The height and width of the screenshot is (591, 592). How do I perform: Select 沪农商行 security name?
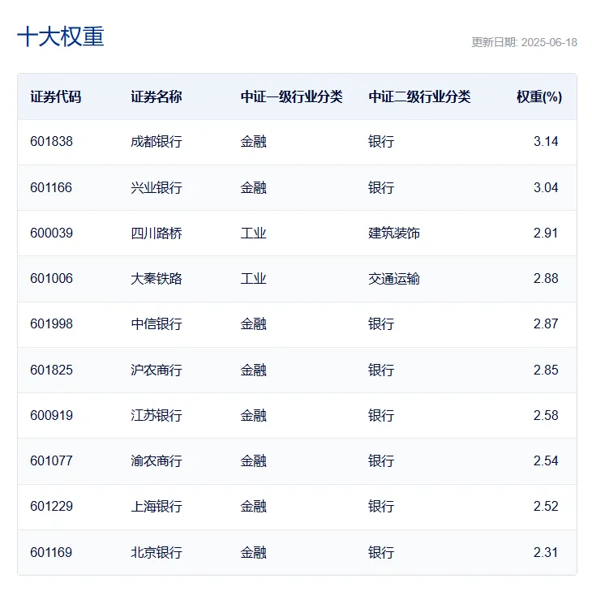click(156, 370)
